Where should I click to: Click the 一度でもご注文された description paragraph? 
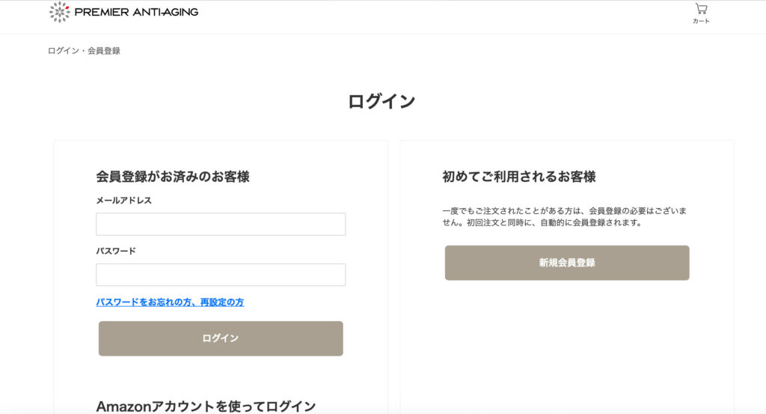click(x=564, y=216)
